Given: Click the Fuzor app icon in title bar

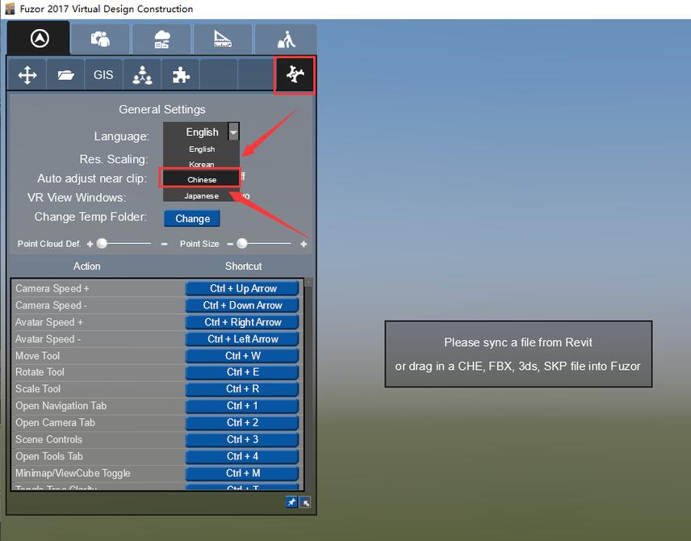Looking at the screenshot, I should tap(10, 8).
